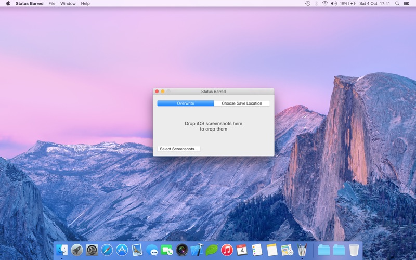The image size is (416, 260).
Task: Click the volume speaker menu bar icon
Action: point(334,4)
